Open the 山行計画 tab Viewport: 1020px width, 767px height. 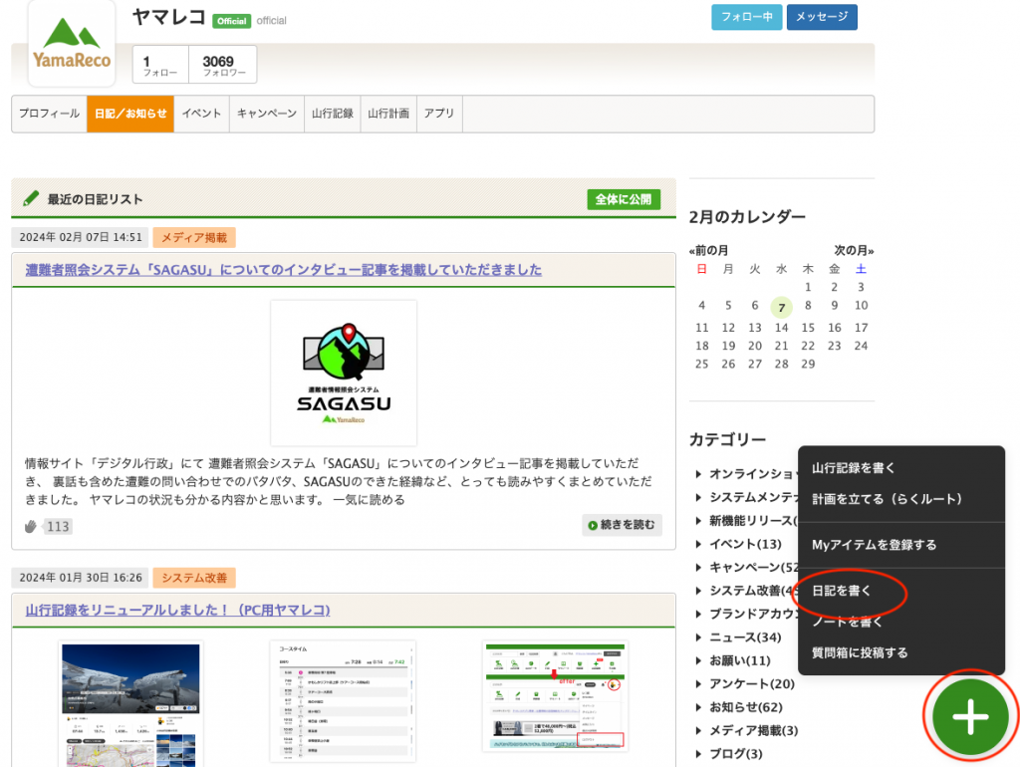(388, 114)
